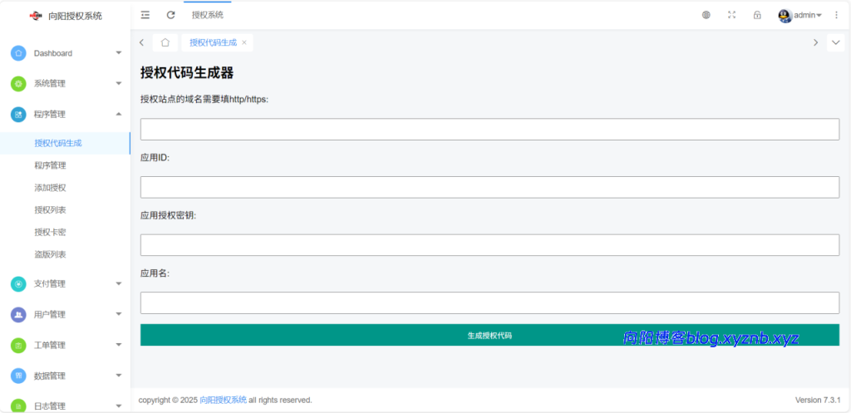The width and height of the screenshot is (851, 413).
Task: Toggle fullscreen mode icon
Action: click(731, 15)
